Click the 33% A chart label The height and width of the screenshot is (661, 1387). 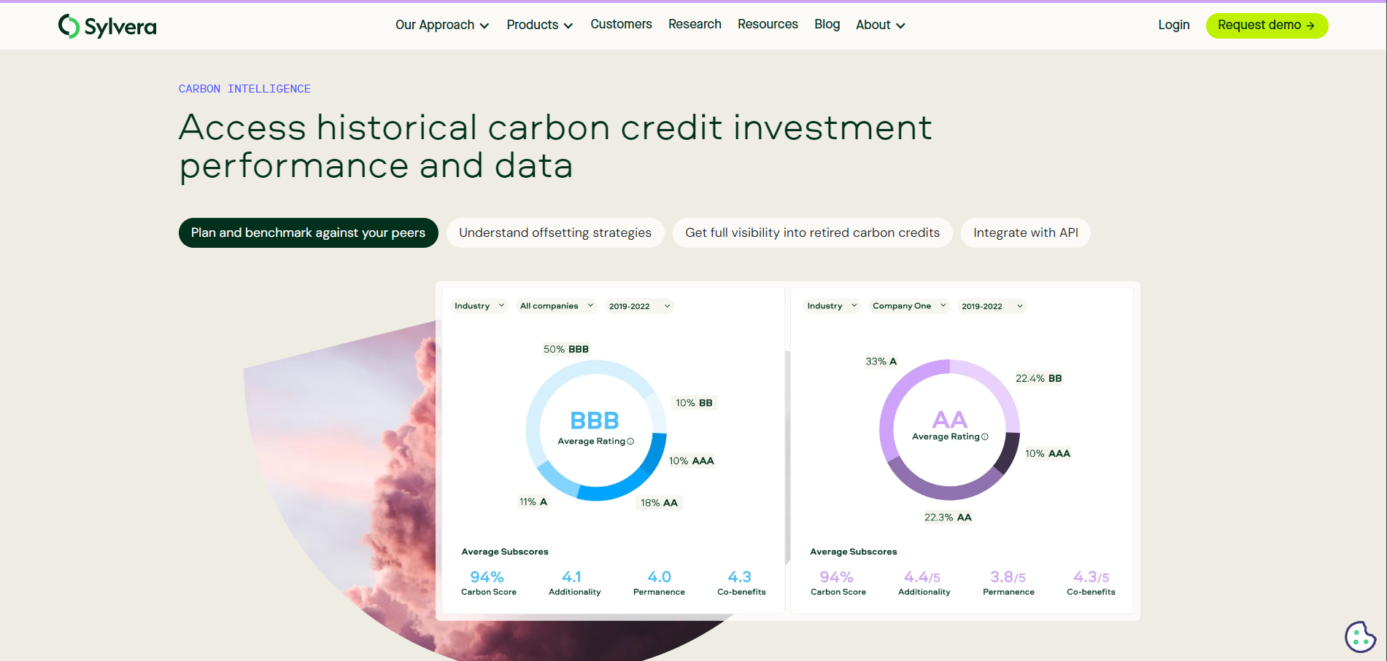coord(881,361)
